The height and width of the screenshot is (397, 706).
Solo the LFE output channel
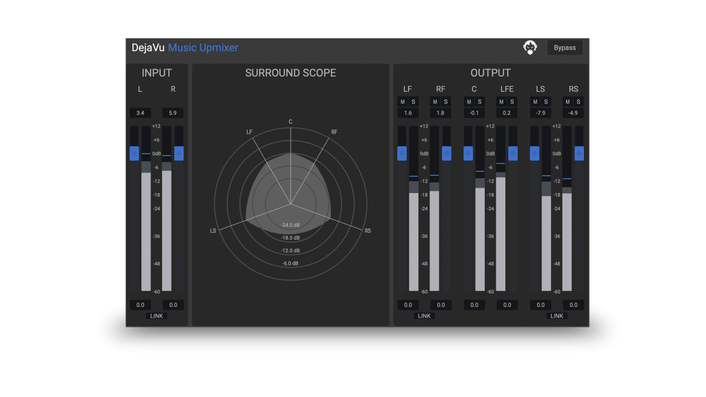tap(512, 102)
